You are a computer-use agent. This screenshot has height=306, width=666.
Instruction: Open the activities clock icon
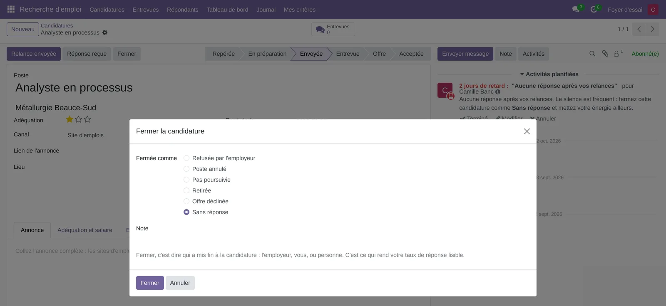pos(594,9)
